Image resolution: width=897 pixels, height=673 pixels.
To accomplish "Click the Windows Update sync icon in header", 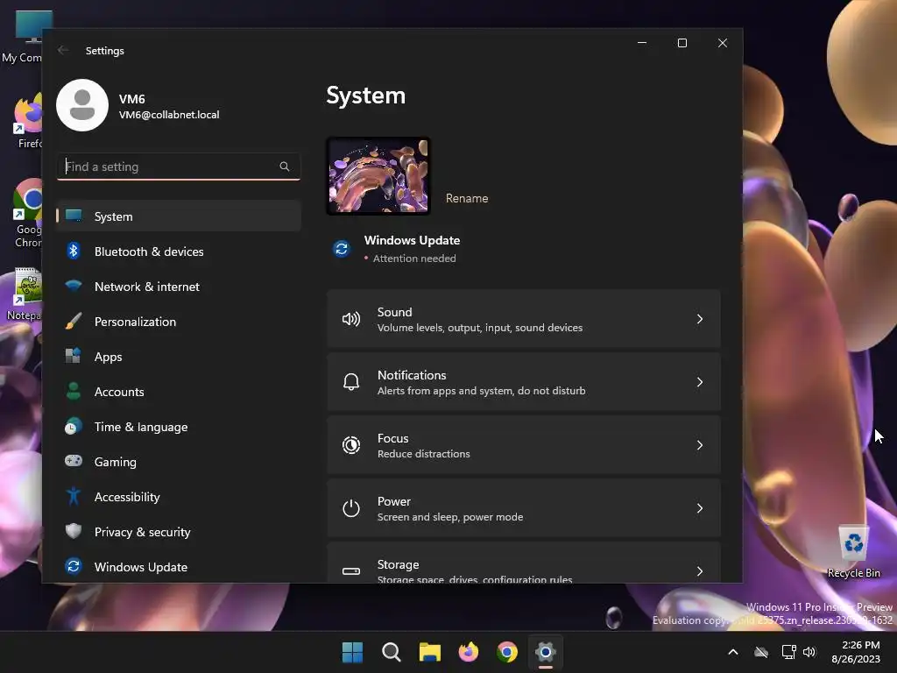I will (x=342, y=249).
